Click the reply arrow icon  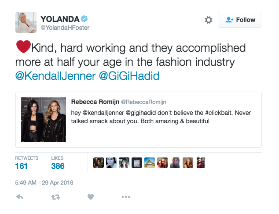tap(19, 197)
